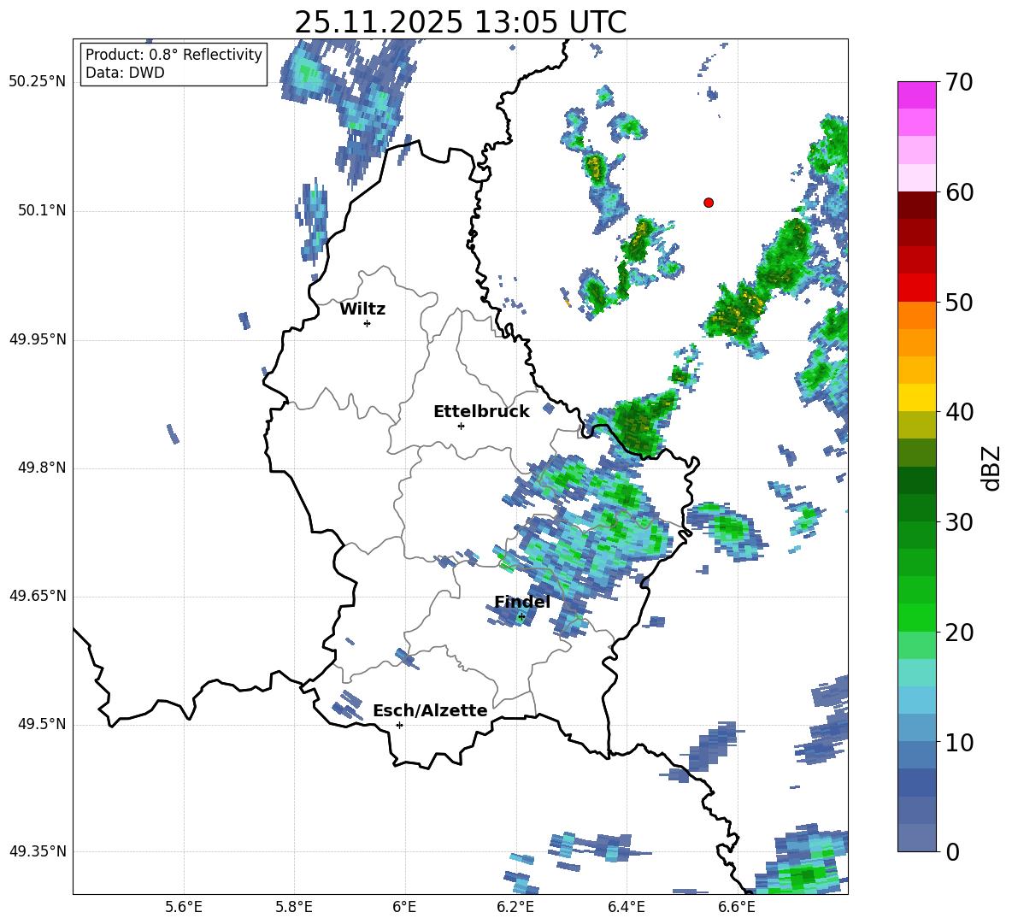Click the 70 tick on colorbar

(x=959, y=82)
